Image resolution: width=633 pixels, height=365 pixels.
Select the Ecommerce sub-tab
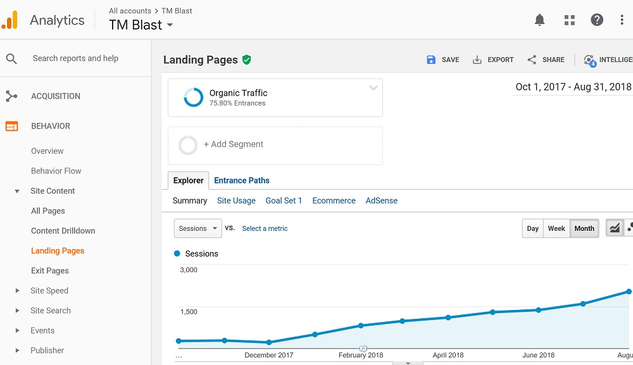334,201
